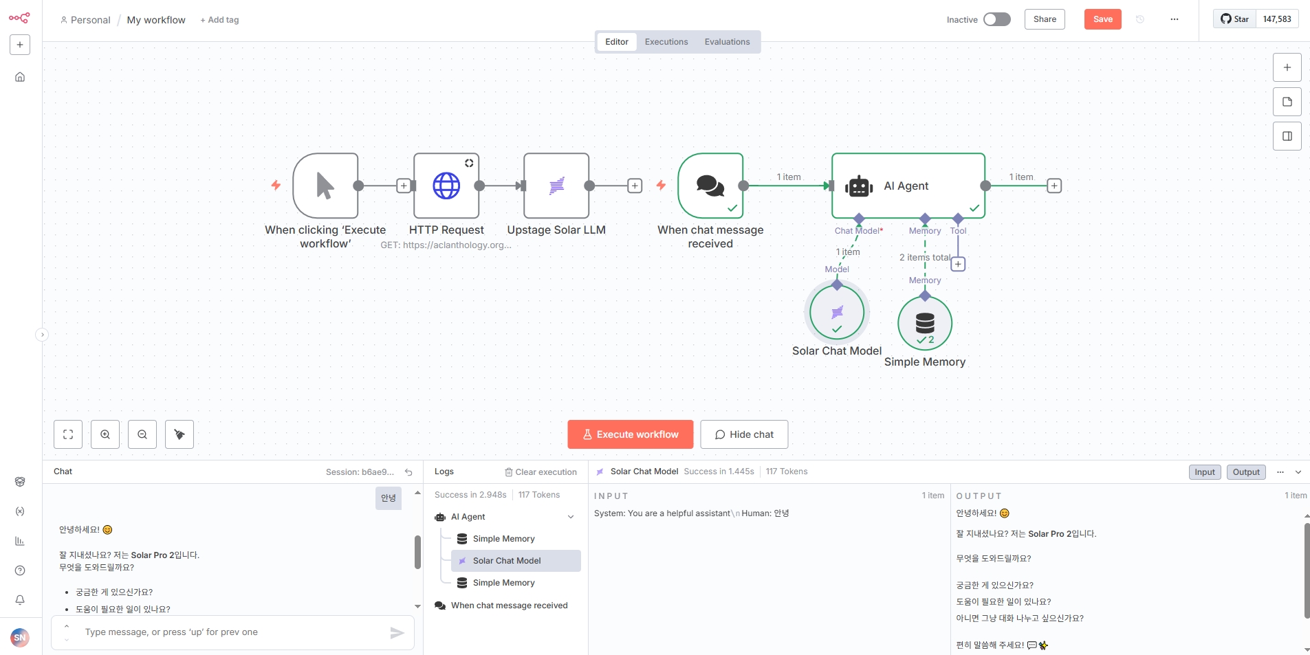Toggle the Input panel button
This screenshot has height=655, width=1310.
tap(1205, 472)
